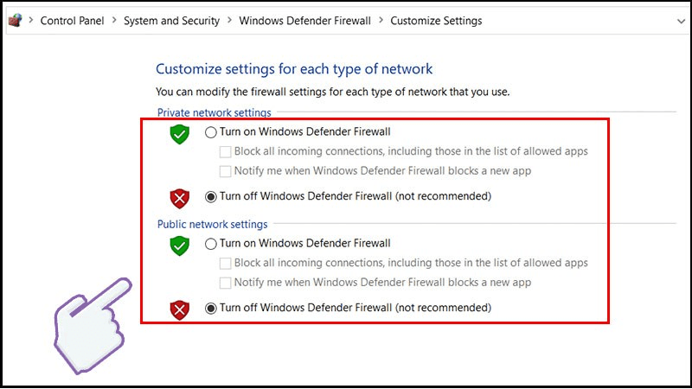Screen dimensions: 692x389
Task: Click red shield icon under Private network settings
Action: pos(179,198)
